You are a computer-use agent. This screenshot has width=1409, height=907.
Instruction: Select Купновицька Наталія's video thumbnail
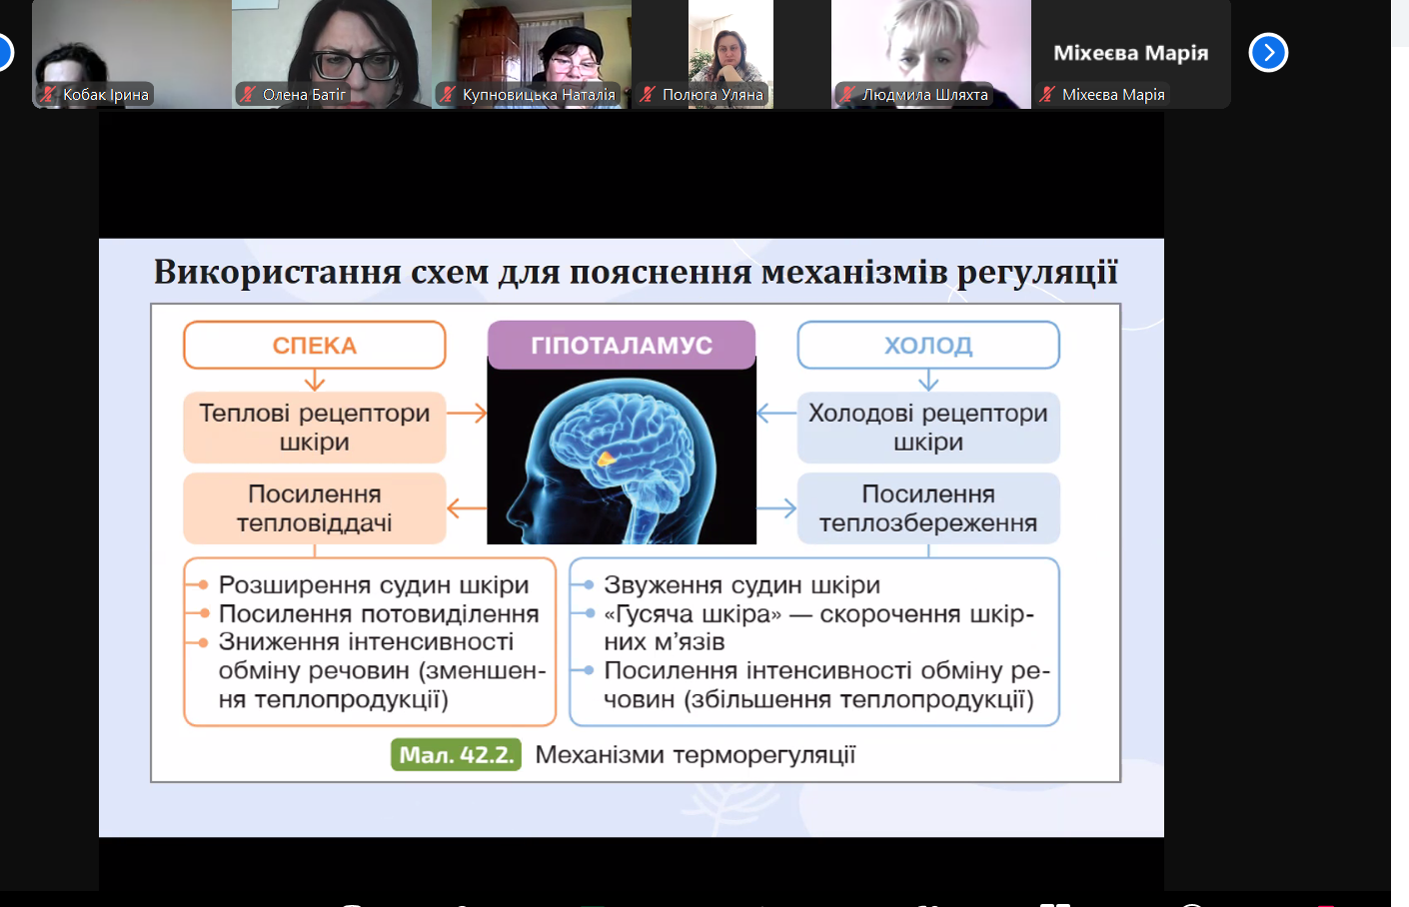531,45
